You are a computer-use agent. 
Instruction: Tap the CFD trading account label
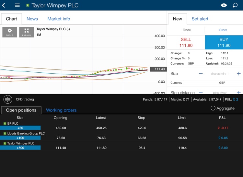click(25, 99)
